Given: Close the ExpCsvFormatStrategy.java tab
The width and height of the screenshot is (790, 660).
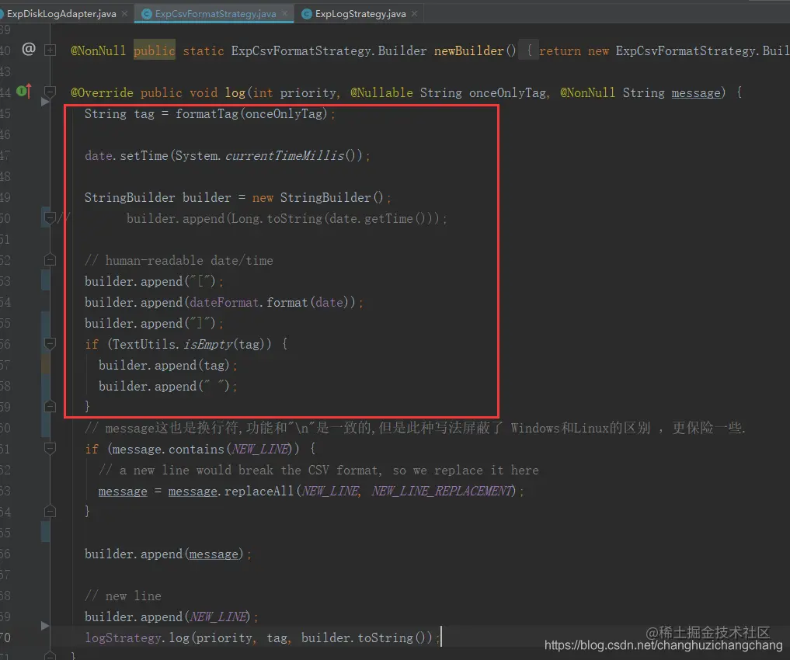Looking at the screenshot, I should pyautogui.click(x=285, y=14).
